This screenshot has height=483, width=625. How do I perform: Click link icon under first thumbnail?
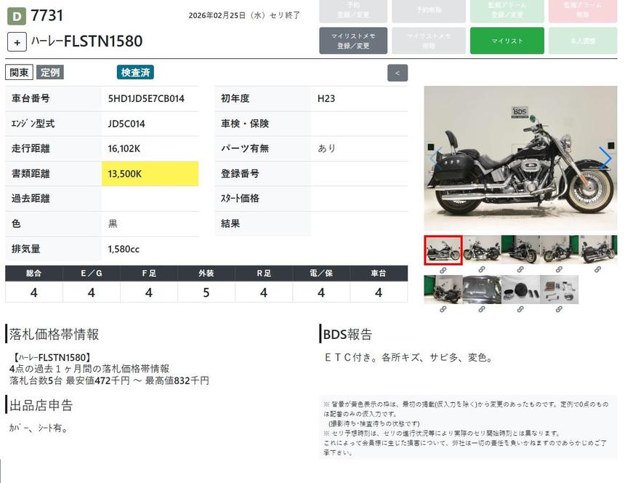point(443,270)
